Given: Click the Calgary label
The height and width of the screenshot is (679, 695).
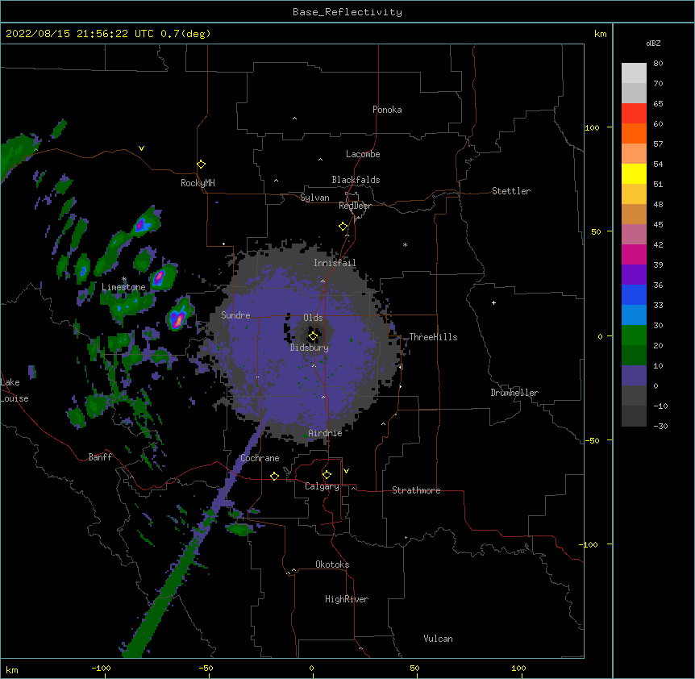Looking at the screenshot, I should pyautogui.click(x=322, y=486).
